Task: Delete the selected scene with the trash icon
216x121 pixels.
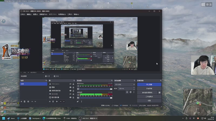Action: tap(25, 102)
